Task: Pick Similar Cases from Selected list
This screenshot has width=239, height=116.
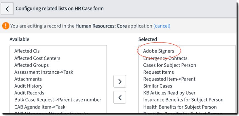Action: click(x=158, y=86)
